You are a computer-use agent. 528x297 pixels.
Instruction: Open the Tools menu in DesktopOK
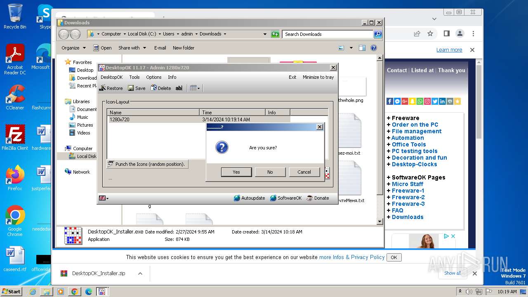point(134,77)
